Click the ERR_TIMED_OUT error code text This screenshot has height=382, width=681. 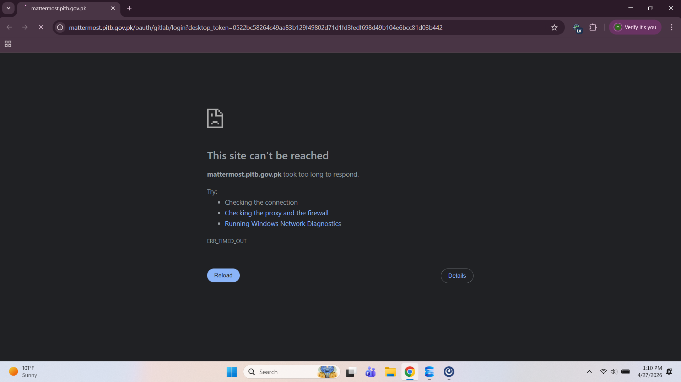coord(227,241)
